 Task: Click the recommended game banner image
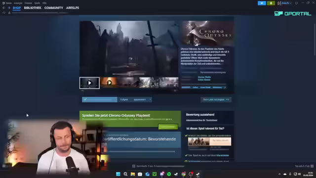coord(209,142)
